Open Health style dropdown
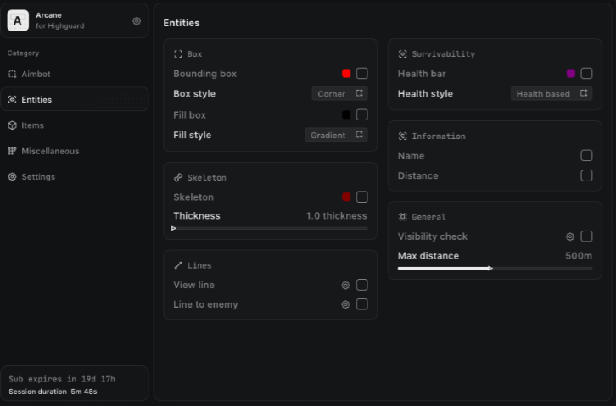The width and height of the screenshot is (616, 406). [552, 94]
